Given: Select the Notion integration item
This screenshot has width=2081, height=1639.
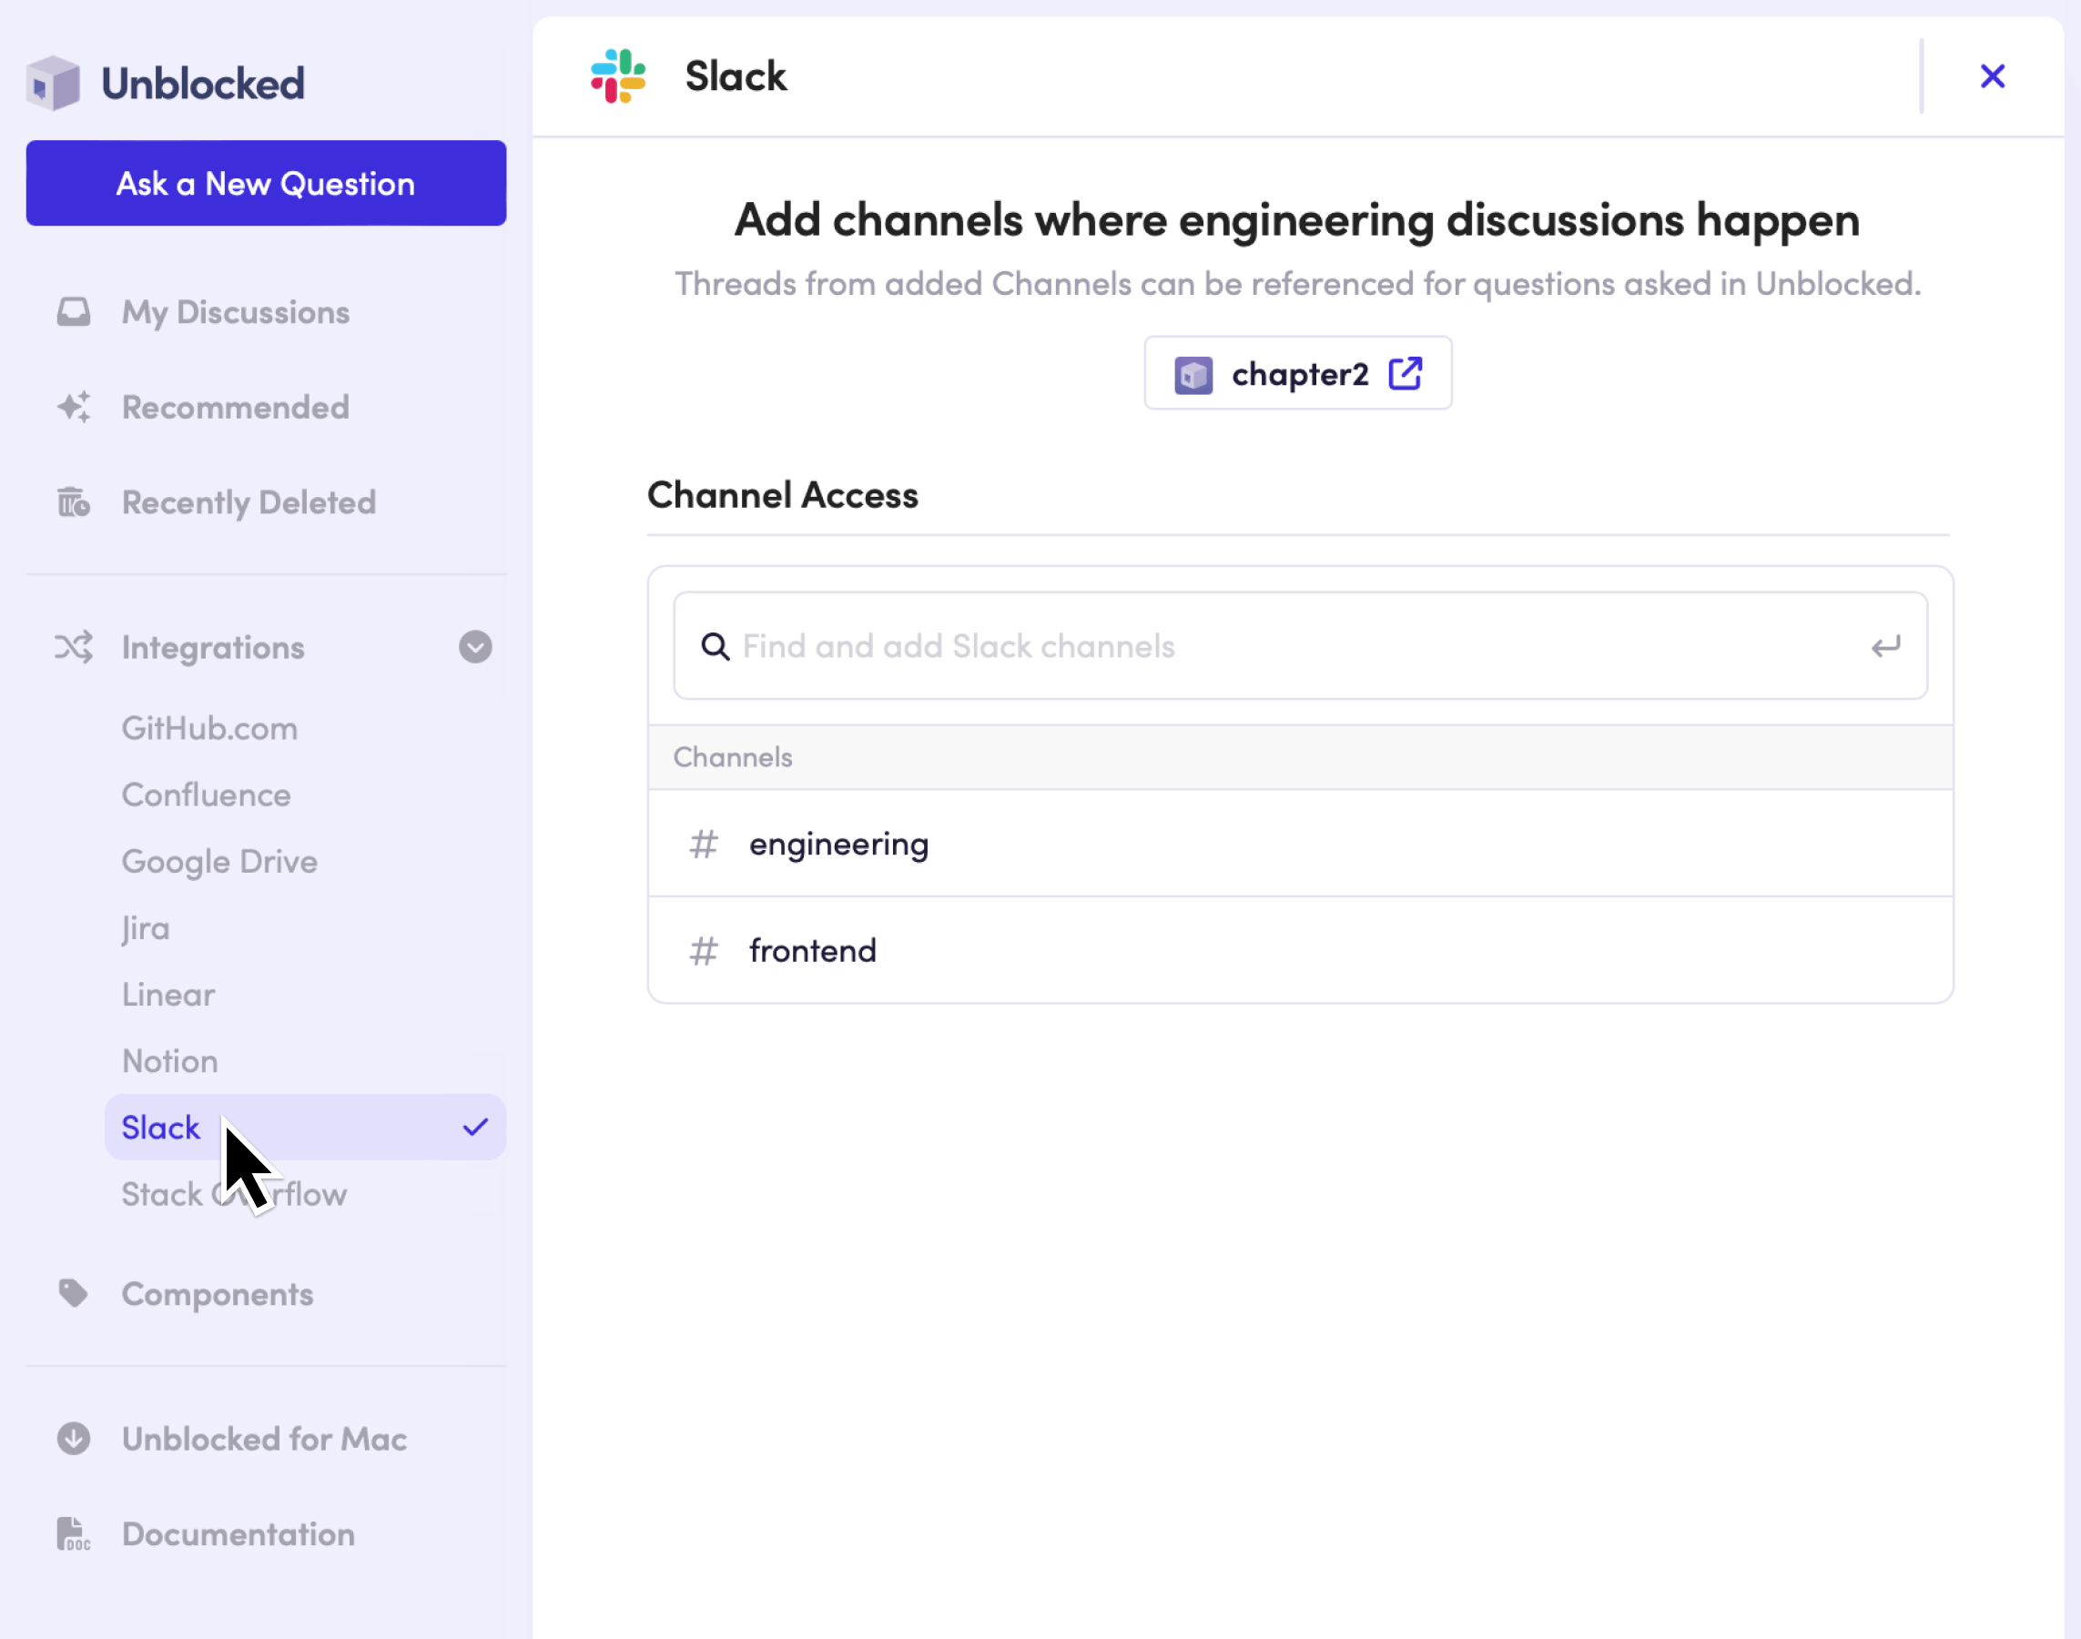Looking at the screenshot, I should click(x=170, y=1060).
